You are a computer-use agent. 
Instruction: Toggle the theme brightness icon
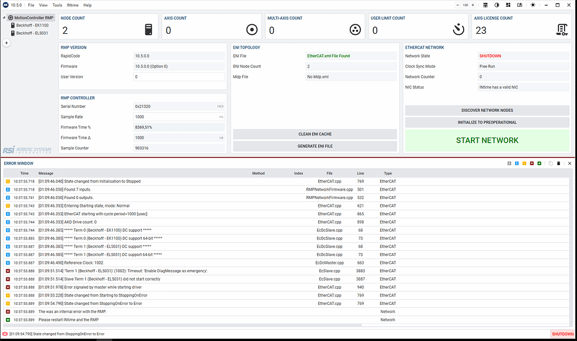pos(533,5)
